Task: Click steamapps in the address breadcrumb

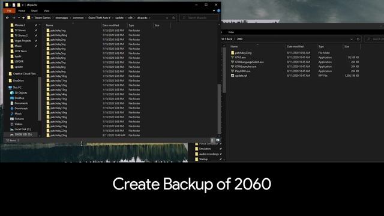Action: point(61,17)
